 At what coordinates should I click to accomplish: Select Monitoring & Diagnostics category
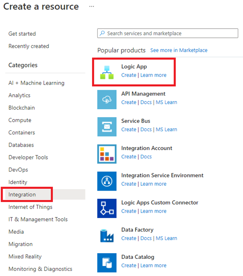[40, 269]
